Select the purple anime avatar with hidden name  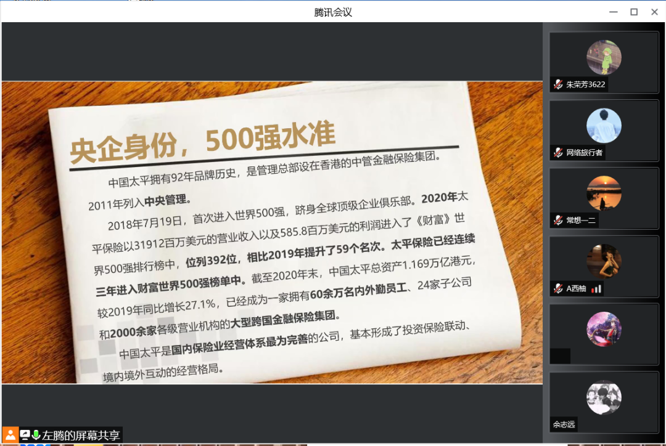[604, 330]
